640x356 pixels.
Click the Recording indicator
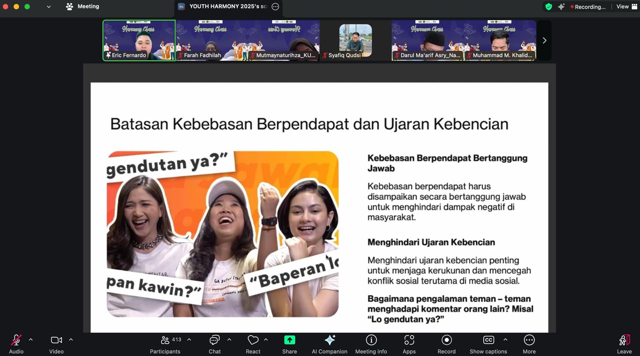click(x=588, y=7)
